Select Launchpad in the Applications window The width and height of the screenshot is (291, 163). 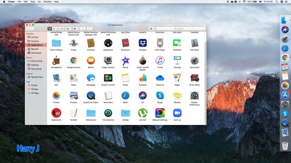[194, 61]
